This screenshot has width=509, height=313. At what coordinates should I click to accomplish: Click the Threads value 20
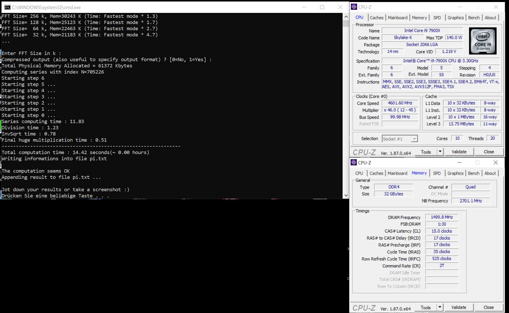492,138
